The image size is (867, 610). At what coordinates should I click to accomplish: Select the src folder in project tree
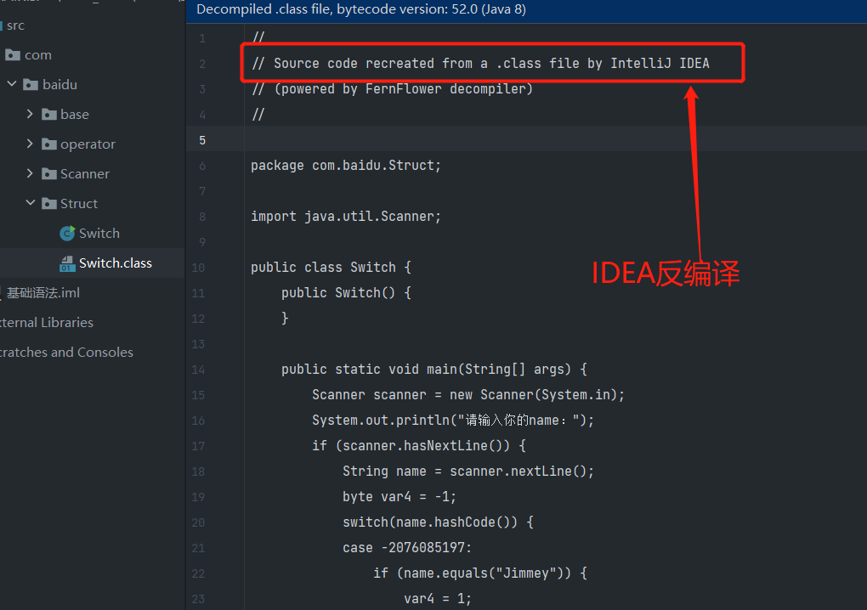pyautogui.click(x=15, y=25)
